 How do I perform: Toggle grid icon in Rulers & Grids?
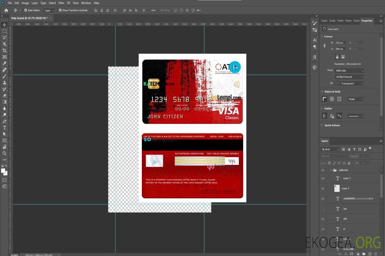click(332, 99)
